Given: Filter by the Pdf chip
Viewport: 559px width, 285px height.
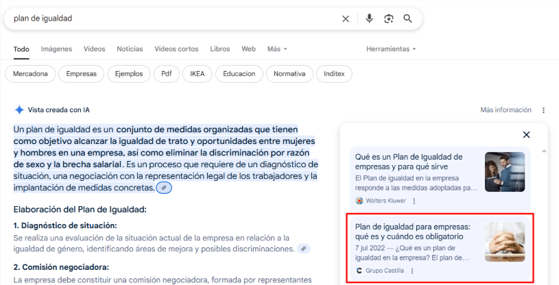Looking at the screenshot, I should pyautogui.click(x=167, y=74).
